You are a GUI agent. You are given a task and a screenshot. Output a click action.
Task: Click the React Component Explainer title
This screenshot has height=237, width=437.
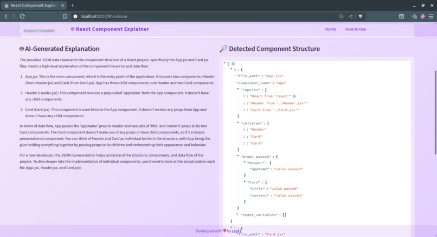pyautogui.click(x=110, y=29)
